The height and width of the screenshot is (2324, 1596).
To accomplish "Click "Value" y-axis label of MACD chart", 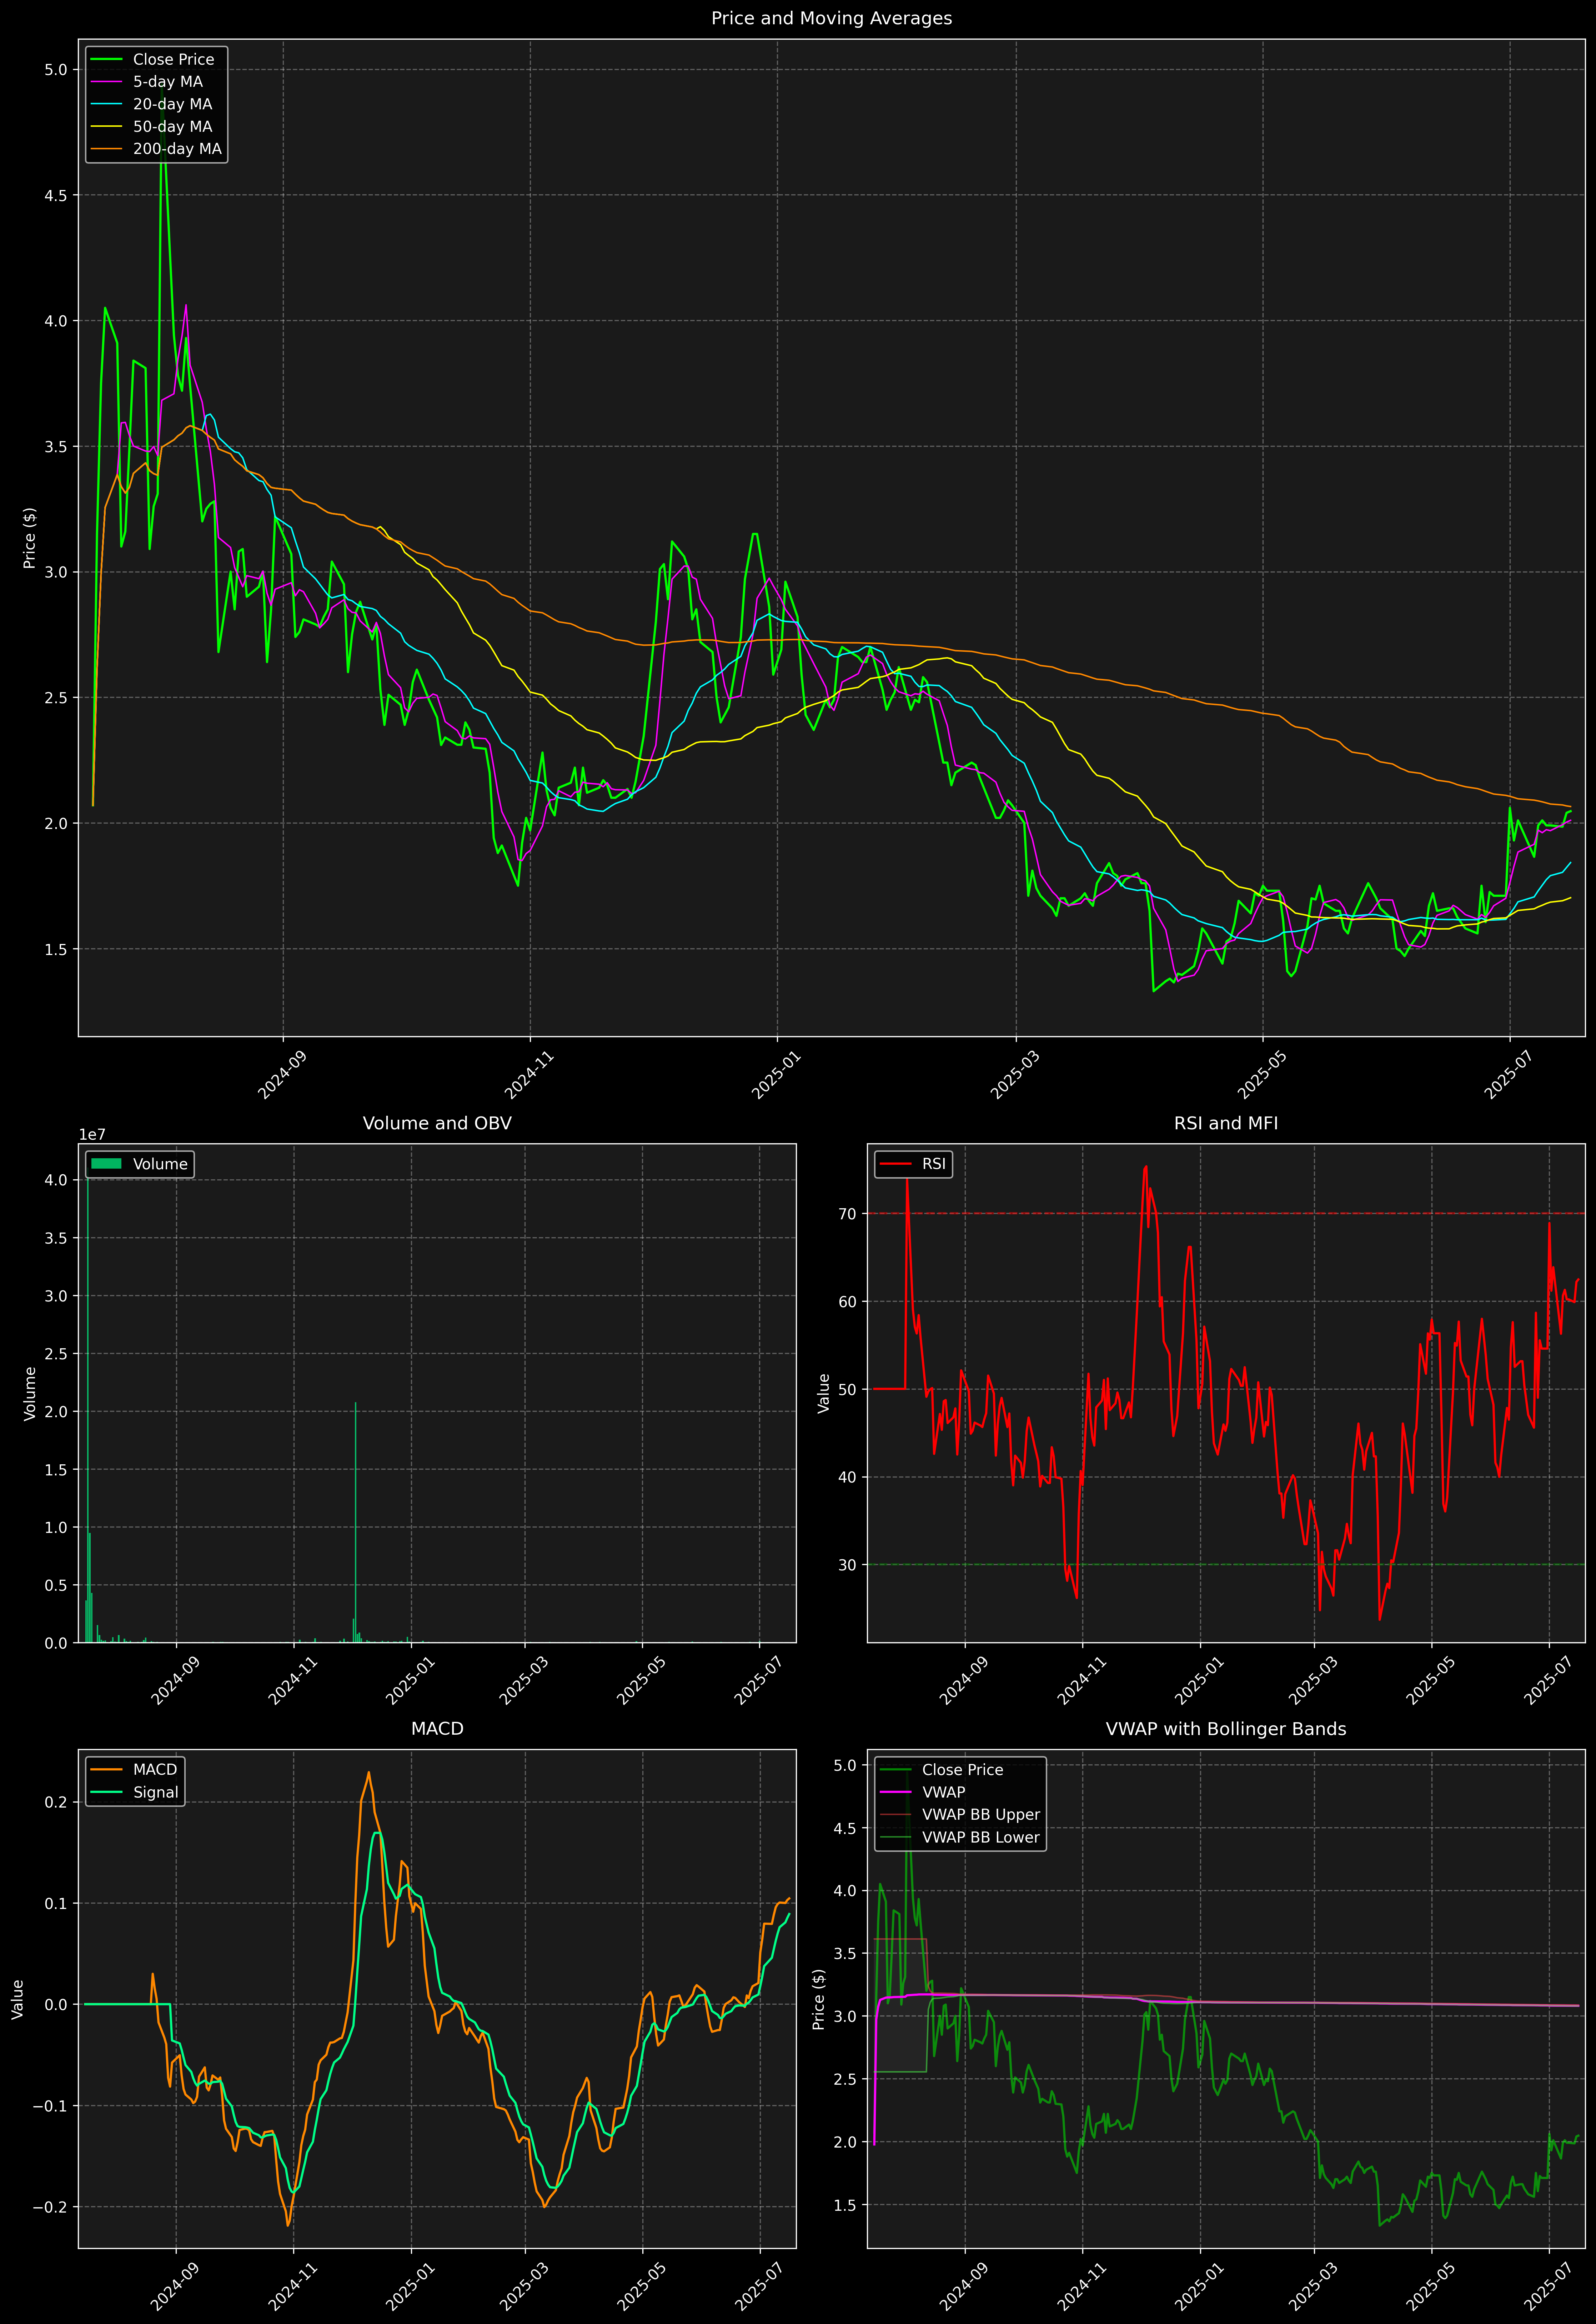I will point(18,1999).
